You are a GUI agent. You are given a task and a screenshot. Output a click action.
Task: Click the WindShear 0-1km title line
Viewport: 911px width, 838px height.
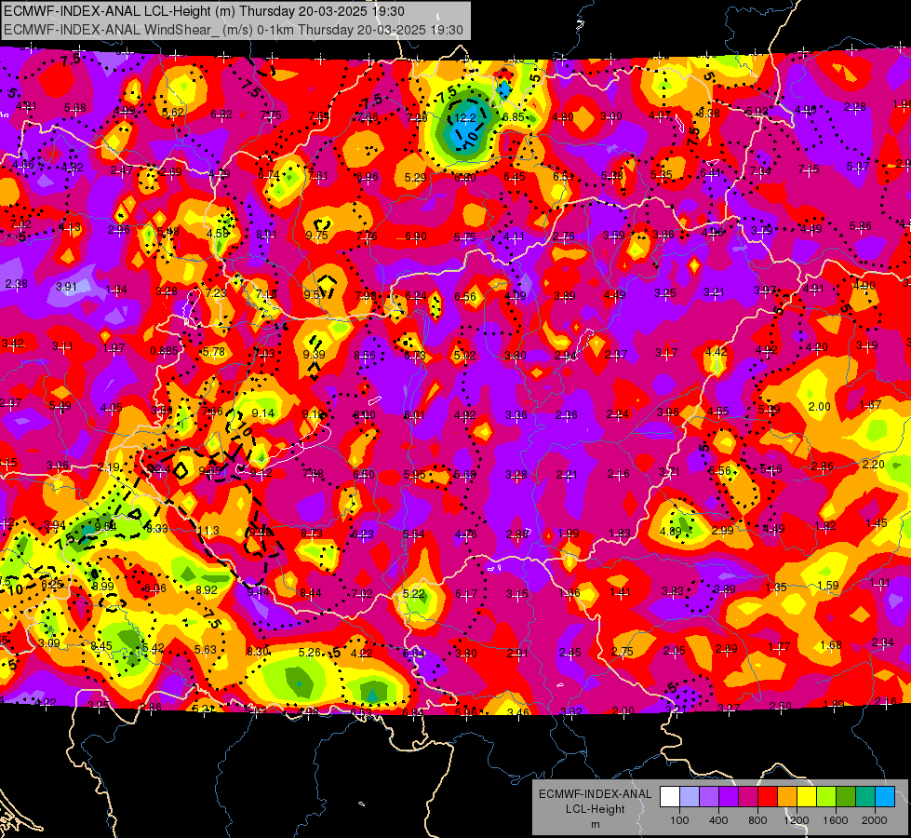(233, 30)
